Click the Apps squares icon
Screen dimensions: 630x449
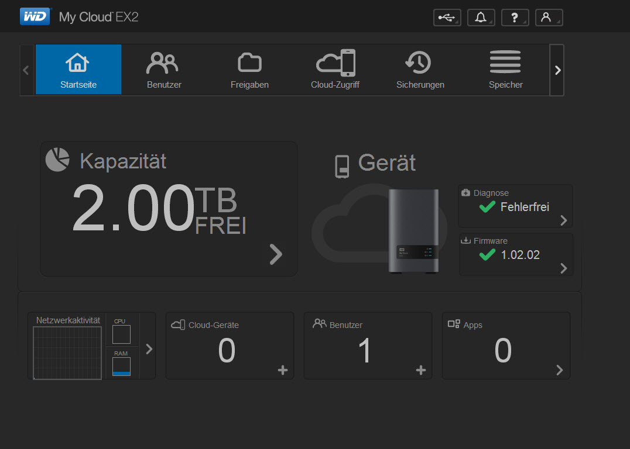pos(454,324)
